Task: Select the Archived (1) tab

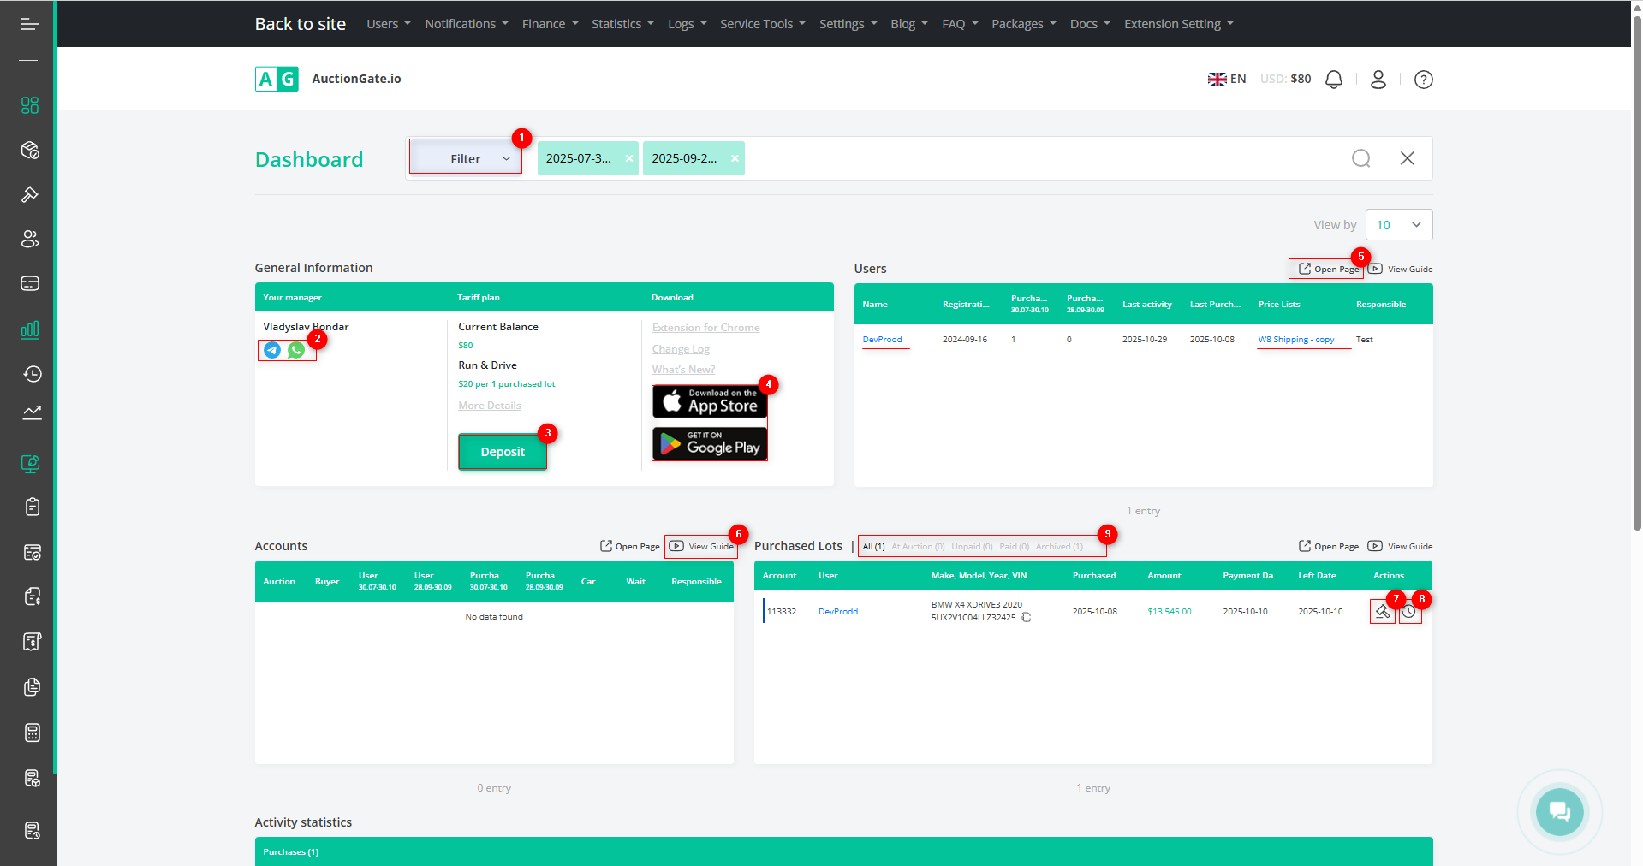Action: tap(1059, 547)
